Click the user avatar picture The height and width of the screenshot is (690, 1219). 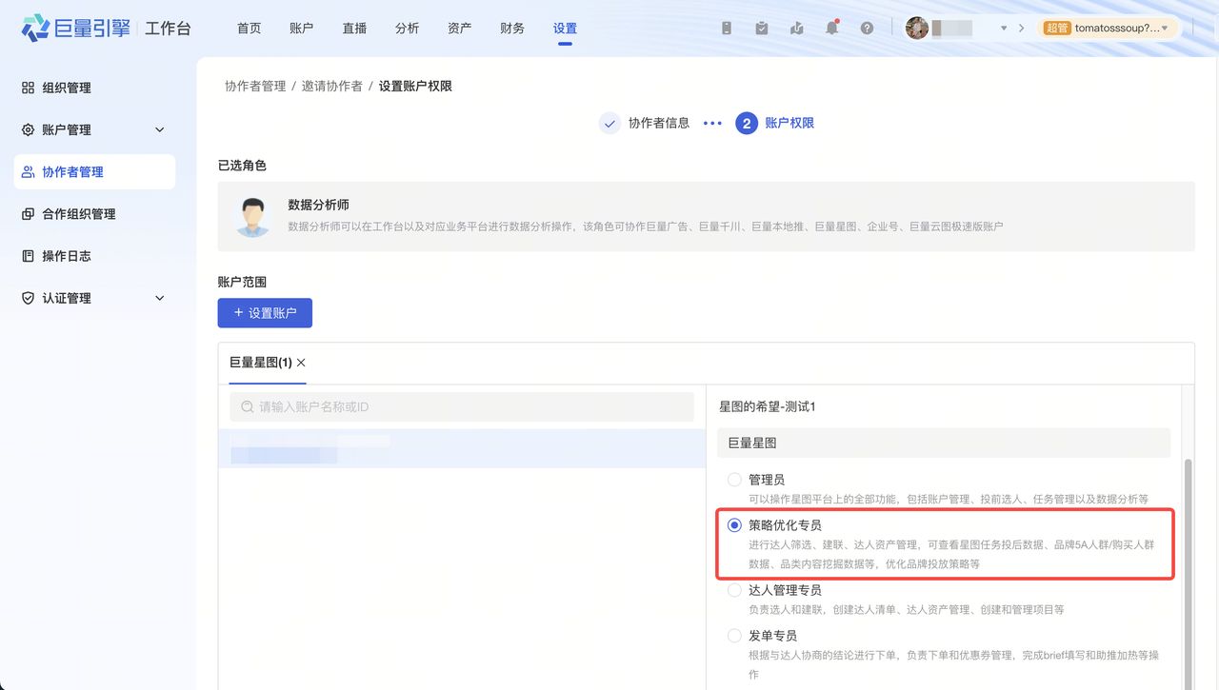[x=916, y=29]
